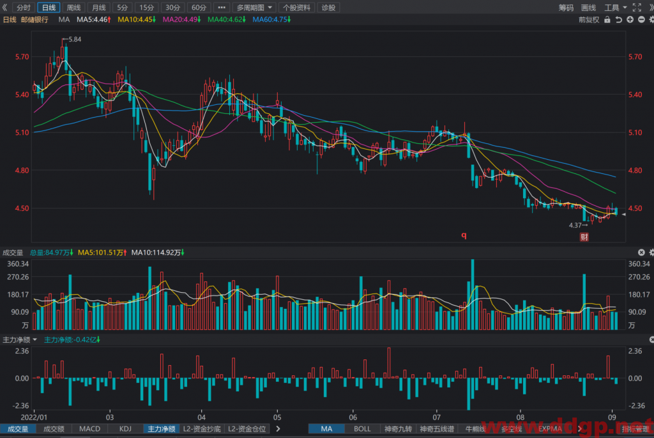Open more periods via the ellipsis button

point(222,8)
